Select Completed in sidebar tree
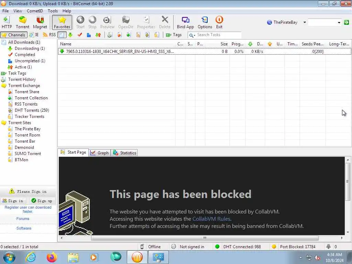This screenshot has width=352, height=264. tap(25, 55)
